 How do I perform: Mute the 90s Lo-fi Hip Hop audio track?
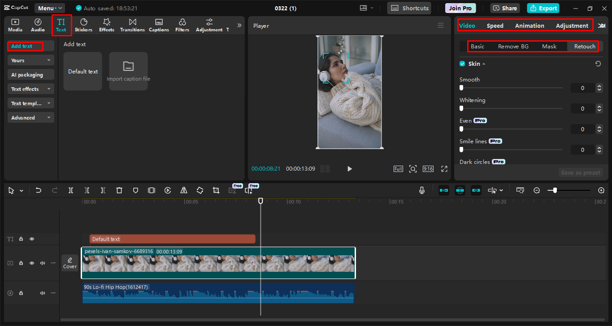42,293
